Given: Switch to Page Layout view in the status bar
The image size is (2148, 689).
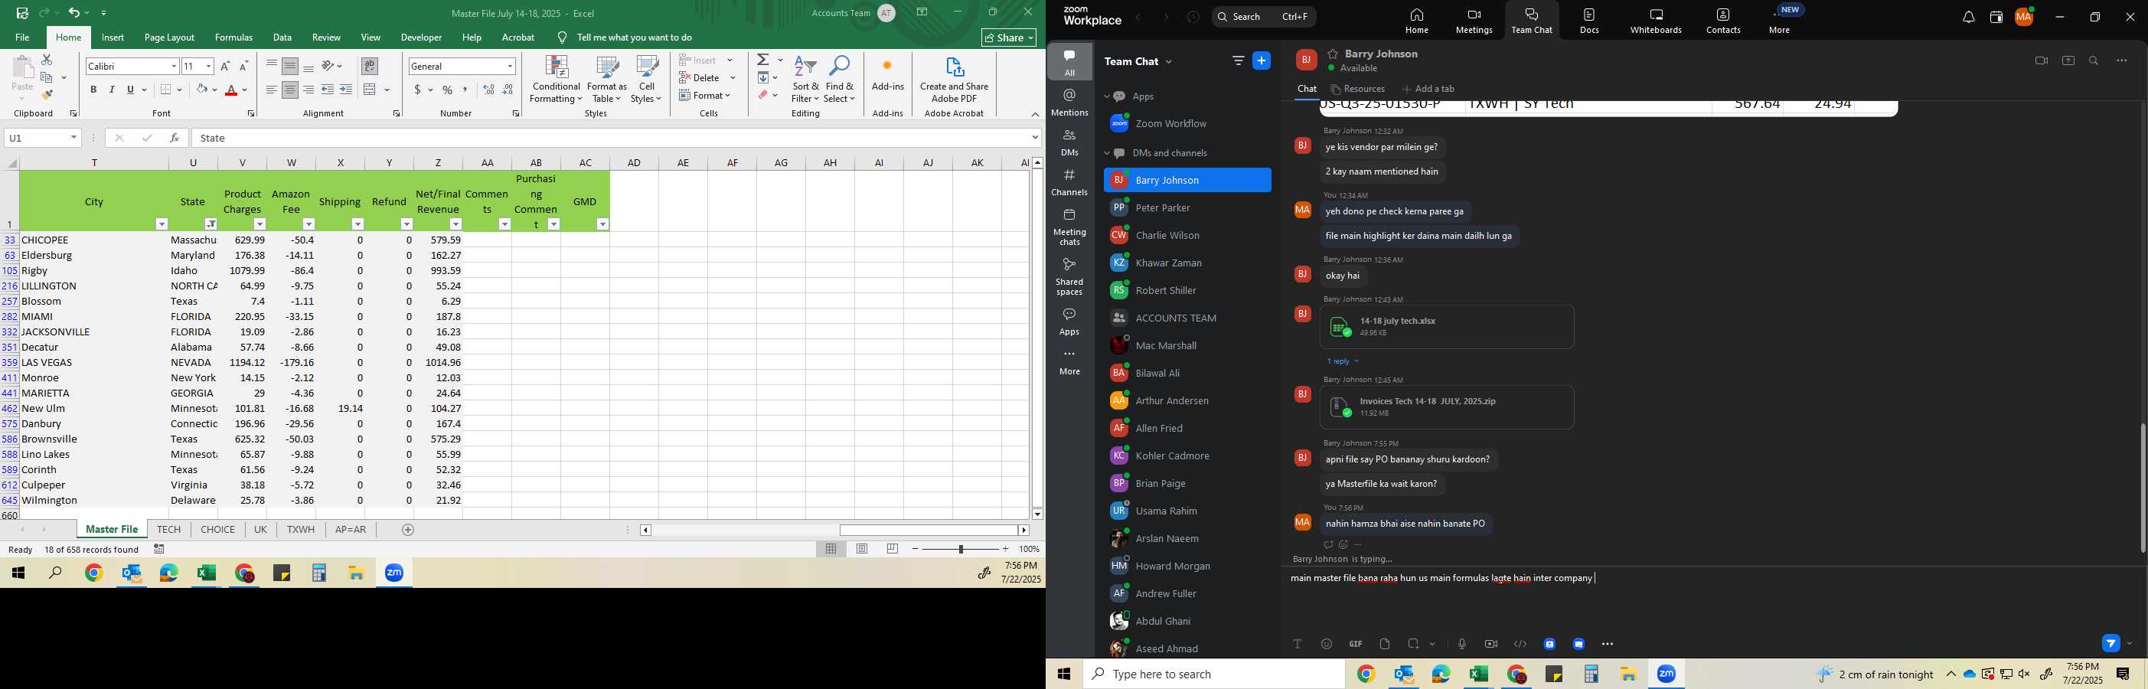Looking at the screenshot, I should pos(862,549).
